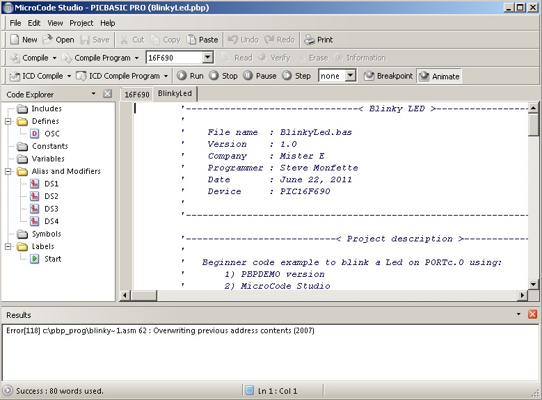Open a file with the Open icon
Image resolution: width=542 pixels, height=400 pixels.
(48, 40)
